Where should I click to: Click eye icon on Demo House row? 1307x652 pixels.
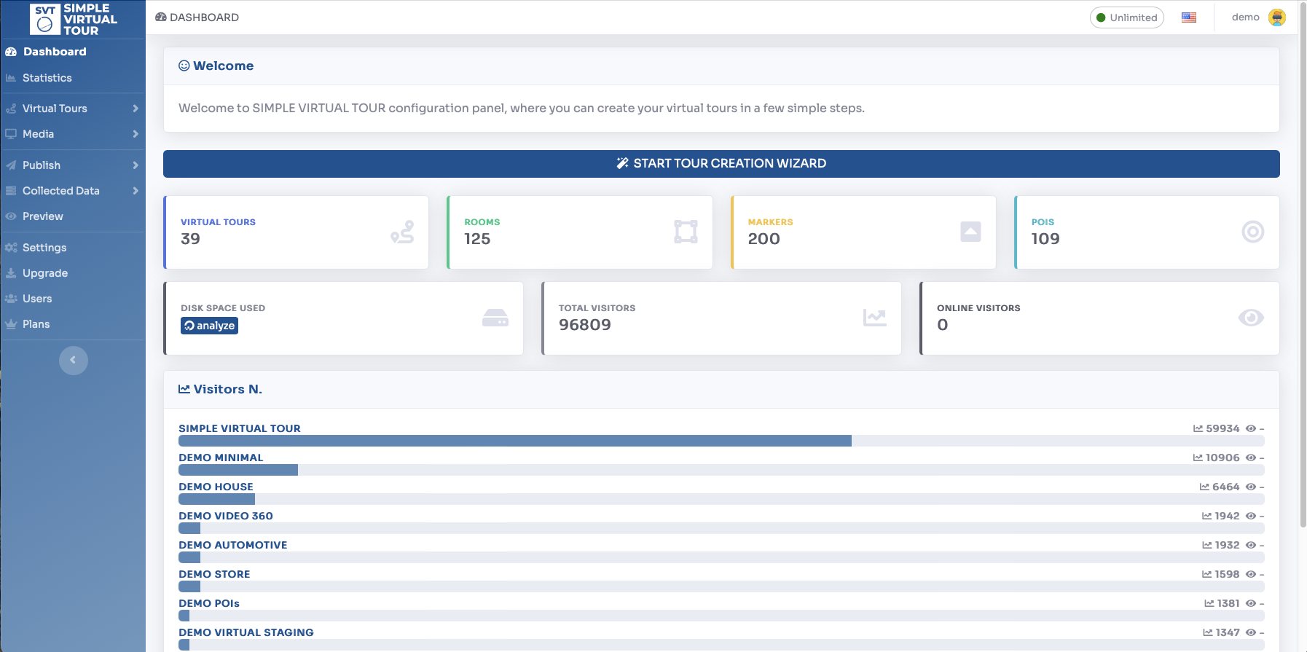pos(1251,487)
